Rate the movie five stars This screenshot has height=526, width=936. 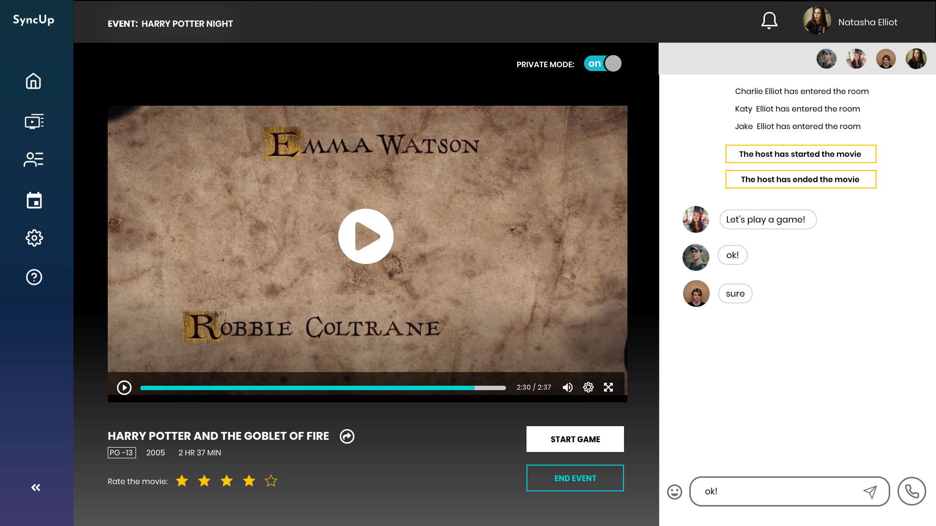coord(271,481)
